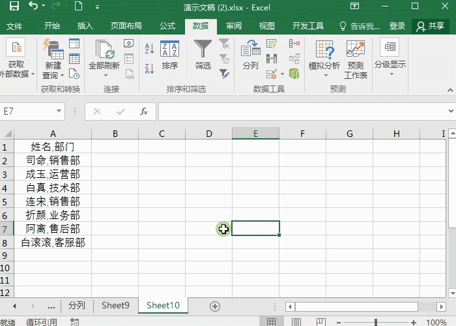Click From Table icon

pos(74,59)
